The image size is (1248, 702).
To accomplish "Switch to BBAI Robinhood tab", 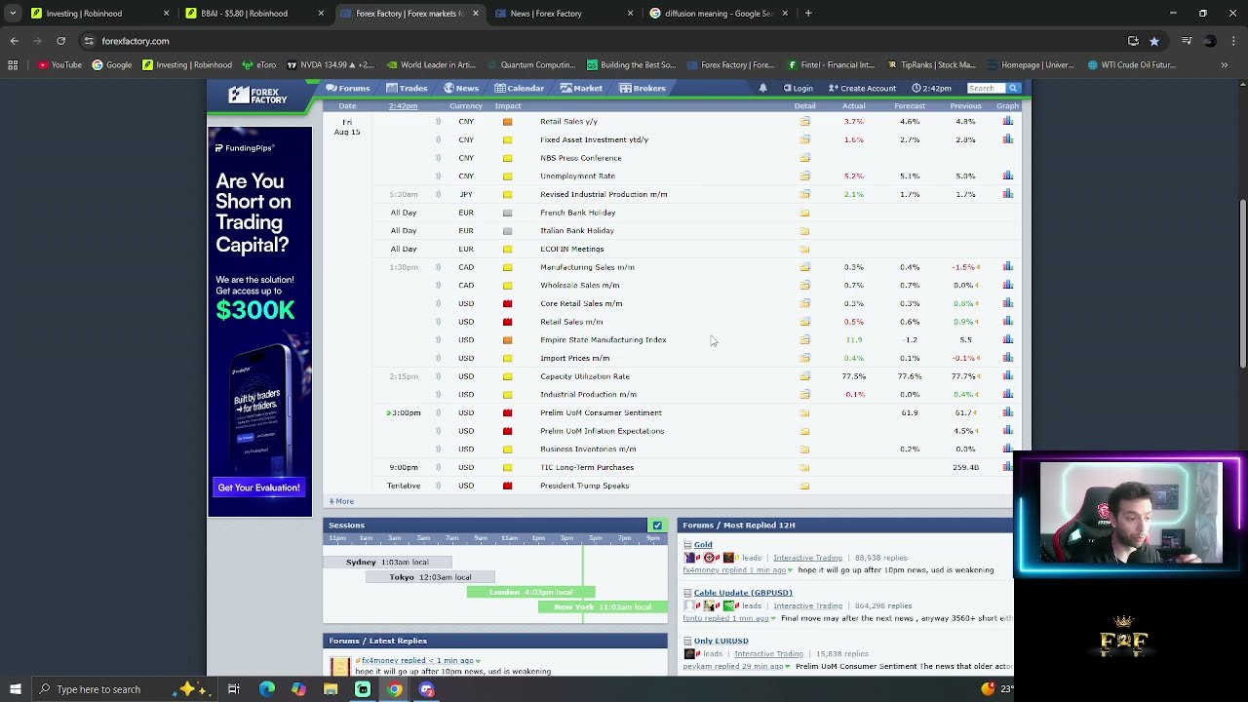I will click(x=255, y=14).
